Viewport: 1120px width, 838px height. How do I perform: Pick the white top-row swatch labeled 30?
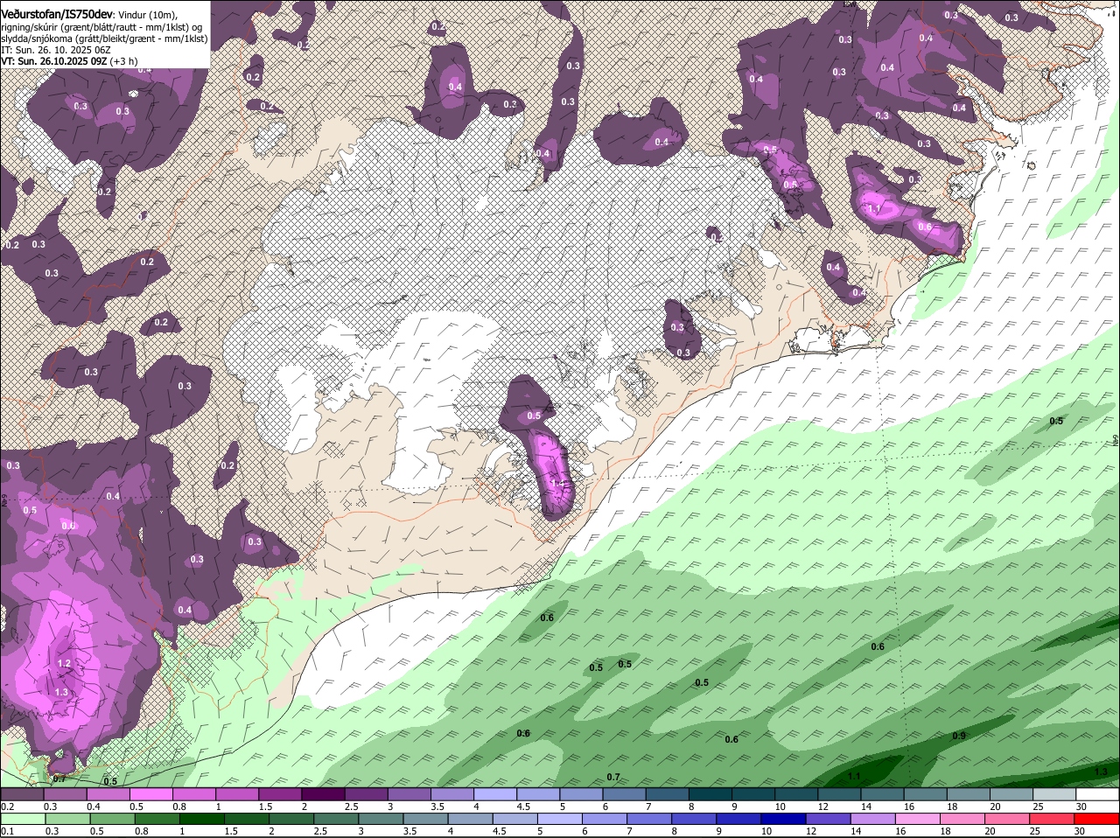click(x=1098, y=795)
